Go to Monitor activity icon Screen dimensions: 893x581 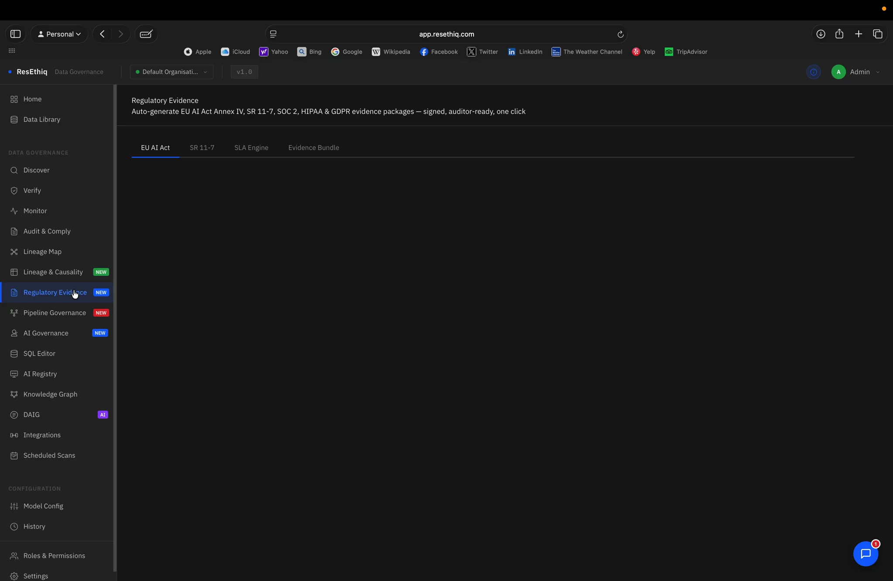[14, 211]
